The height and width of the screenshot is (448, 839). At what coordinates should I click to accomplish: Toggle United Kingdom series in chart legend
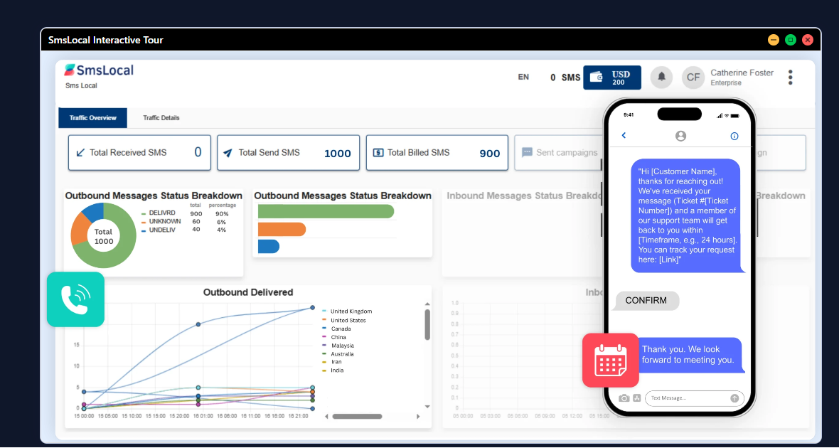tap(347, 311)
